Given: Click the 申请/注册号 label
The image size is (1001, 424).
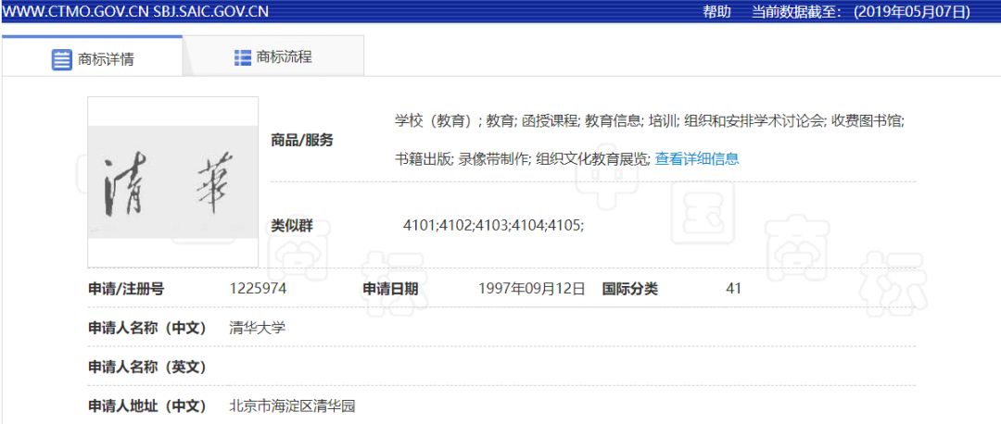Looking at the screenshot, I should click(126, 289).
